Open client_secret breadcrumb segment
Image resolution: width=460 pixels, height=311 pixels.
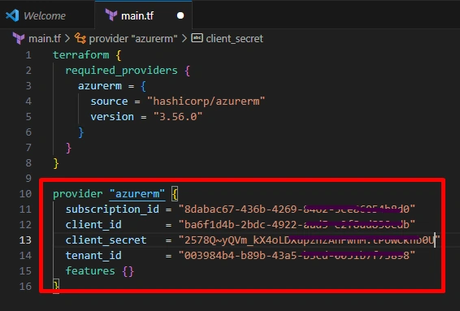click(x=234, y=38)
